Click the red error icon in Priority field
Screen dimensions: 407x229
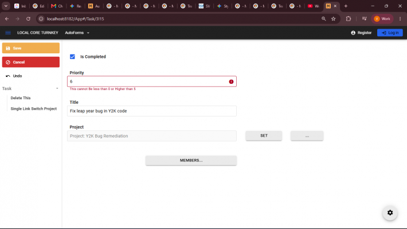tap(231, 81)
